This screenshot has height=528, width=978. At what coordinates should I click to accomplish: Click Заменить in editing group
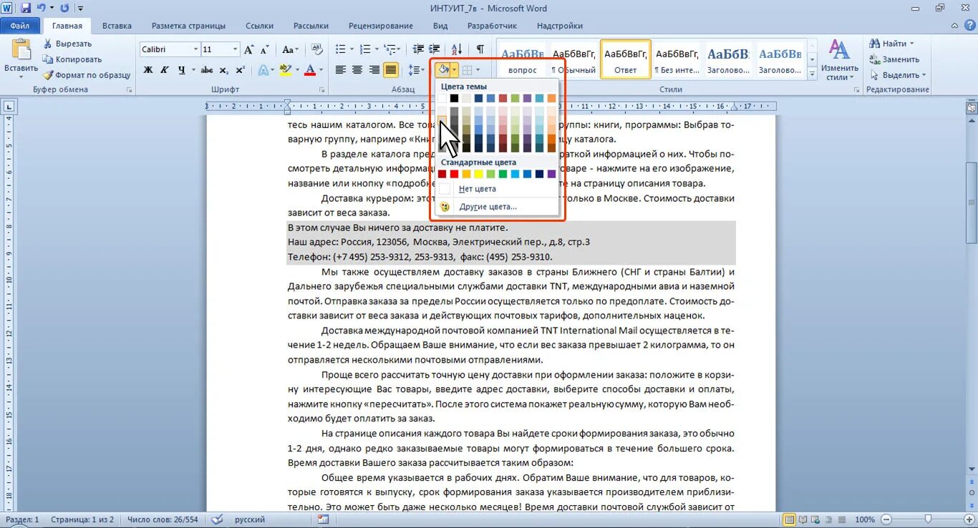pos(894,59)
